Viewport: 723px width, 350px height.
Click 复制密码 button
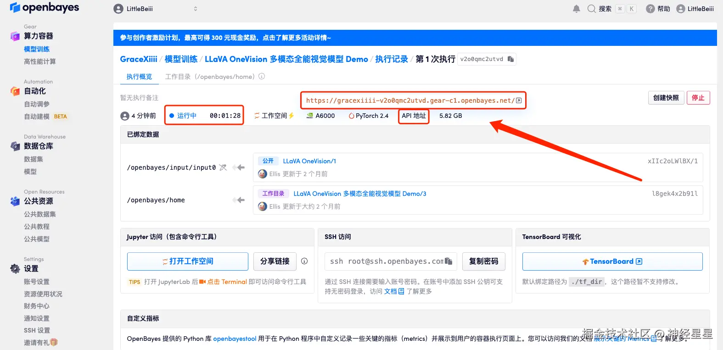[x=484, y=261]
